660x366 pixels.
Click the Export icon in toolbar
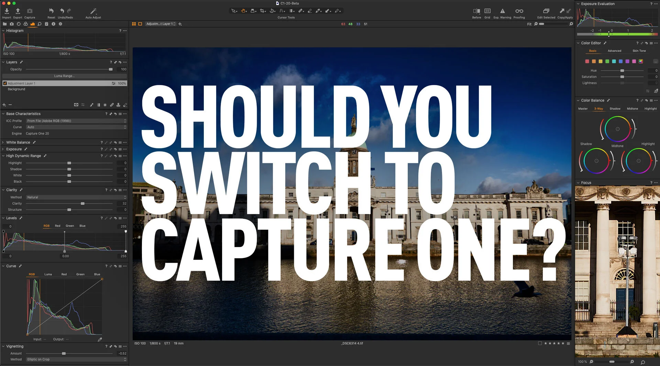click(18, 11)
